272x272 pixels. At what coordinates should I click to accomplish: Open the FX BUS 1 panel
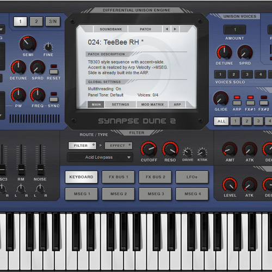click(119, 177)
